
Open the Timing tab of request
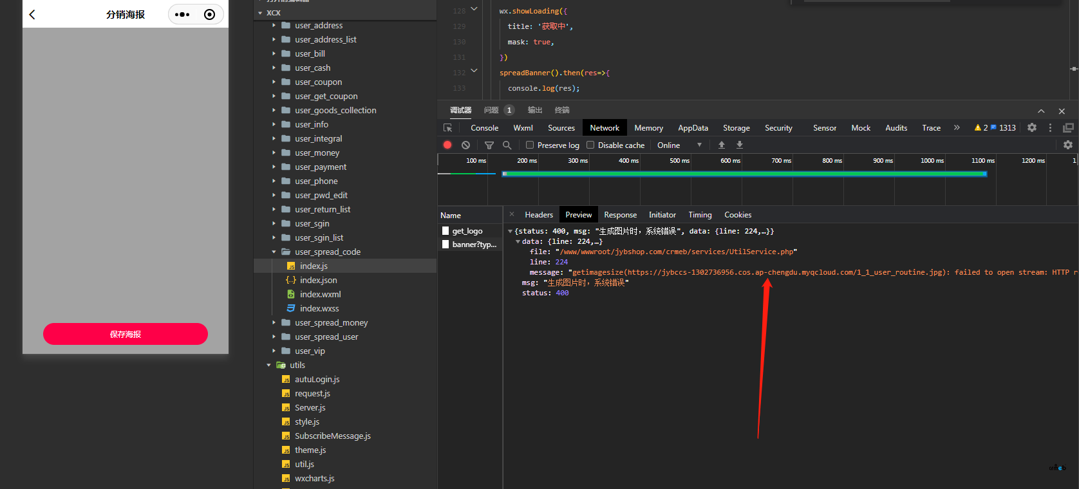coord(700,214)
